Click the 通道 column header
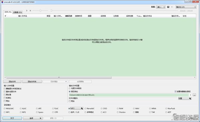Screen dimensions: 200x122 (90, 16)
